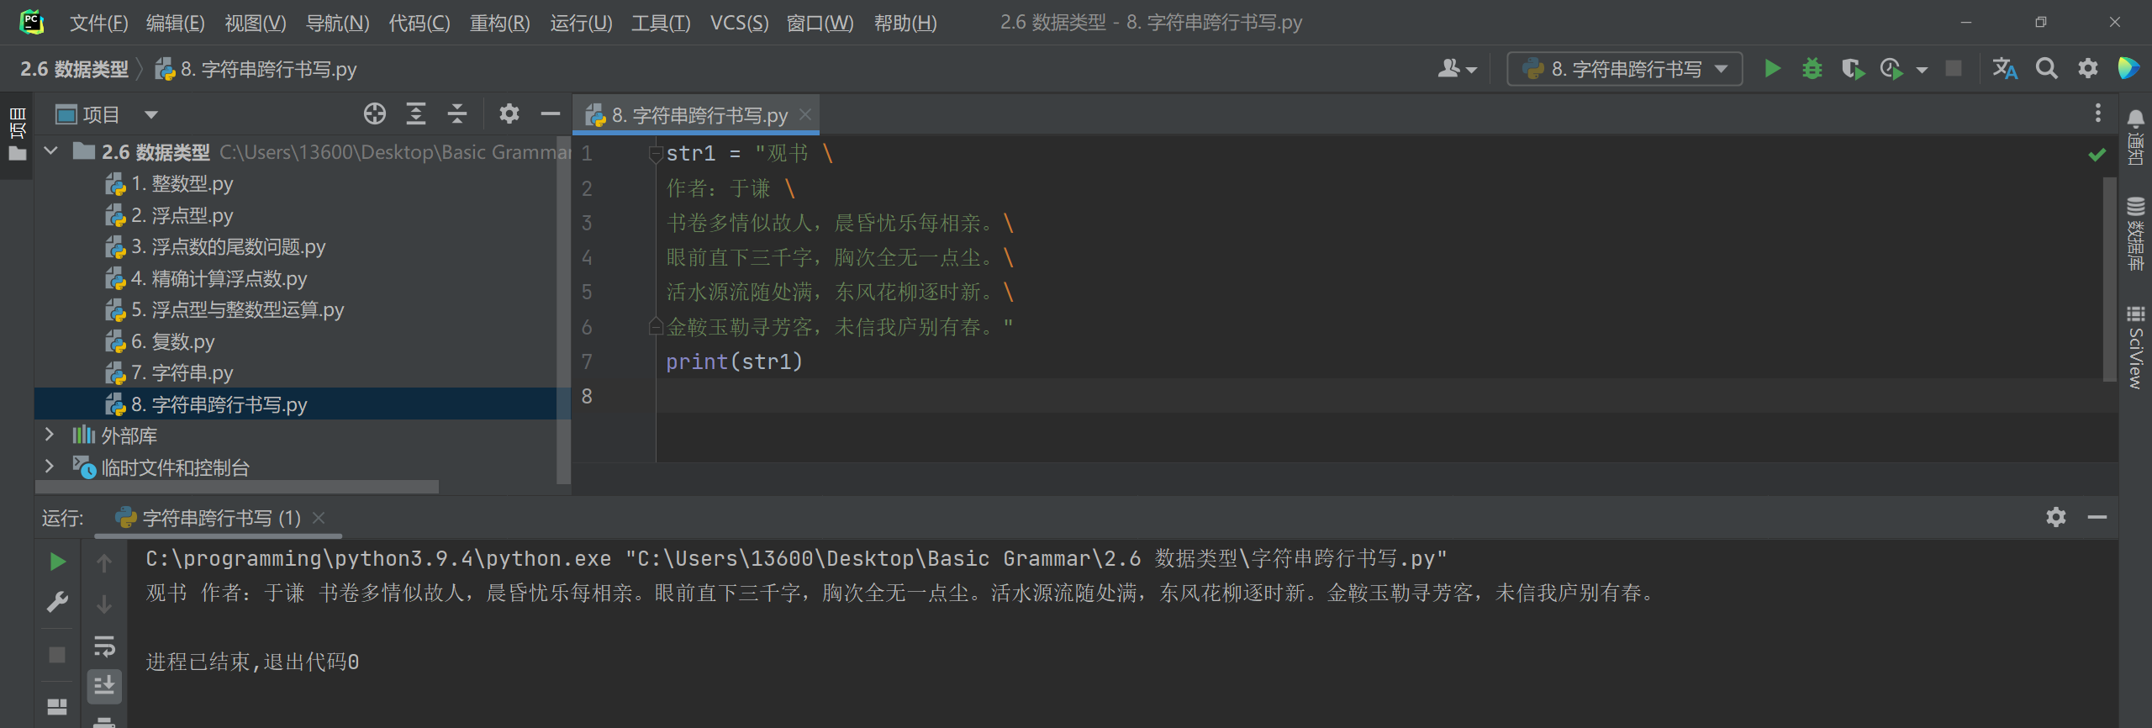Collapse the 2.6 数据类型 root folder
The height and width of the screenshot is (728, 2152).
51,151
